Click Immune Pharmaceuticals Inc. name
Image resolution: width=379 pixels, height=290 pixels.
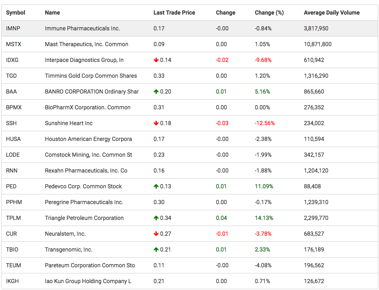tap(82, 28)
